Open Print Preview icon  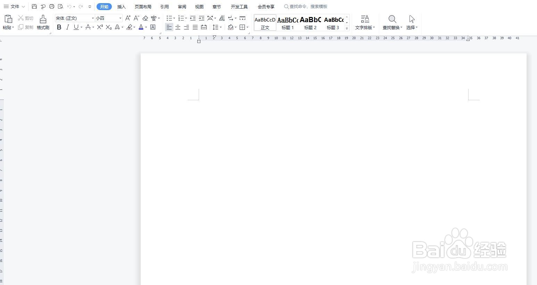point(60,7)
